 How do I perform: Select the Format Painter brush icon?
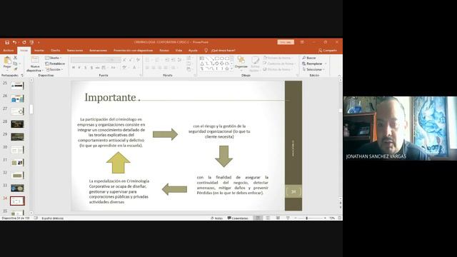tap(16, 69)
